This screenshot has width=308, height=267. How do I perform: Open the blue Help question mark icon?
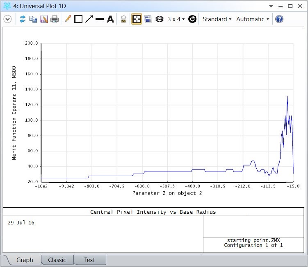pyautogui.click(x=279, y=19)
